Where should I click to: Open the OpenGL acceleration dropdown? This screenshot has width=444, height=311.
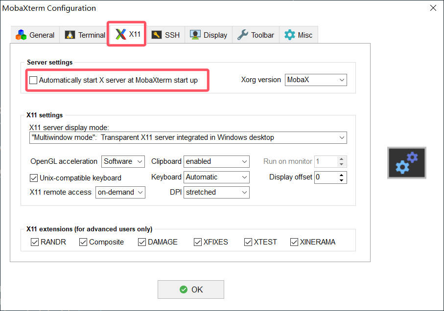click(123, 161)
